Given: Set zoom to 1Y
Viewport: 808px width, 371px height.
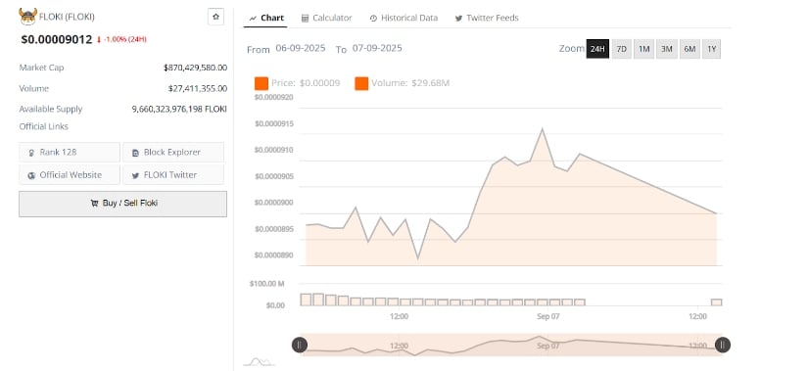Looking at the screenshot, I should pyautogui.click(x=712, y=49).
